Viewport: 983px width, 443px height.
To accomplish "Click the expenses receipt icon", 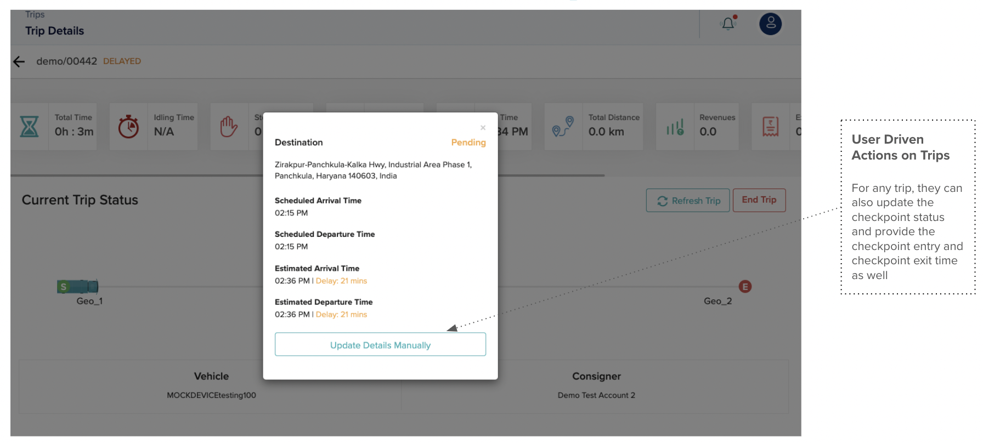I will [x=770, y=127].
